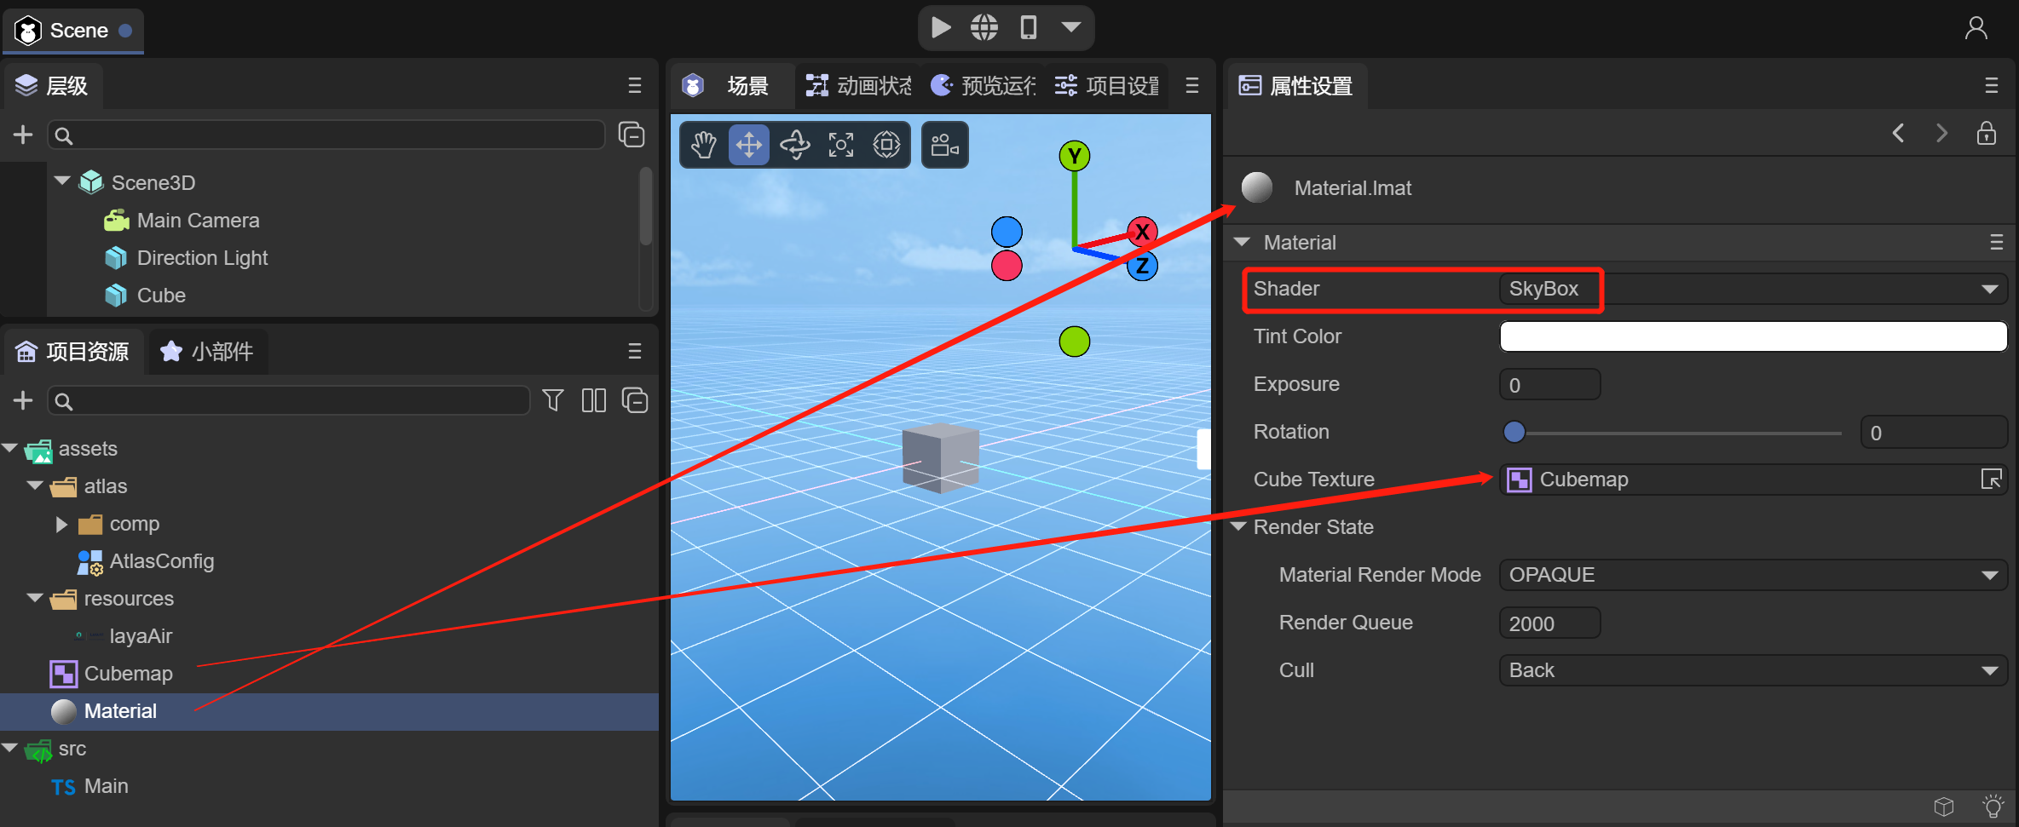Select the hand pan tool
Image resolution: width=2019 pixels, height=827 pixels.
[x=703, y=145]
